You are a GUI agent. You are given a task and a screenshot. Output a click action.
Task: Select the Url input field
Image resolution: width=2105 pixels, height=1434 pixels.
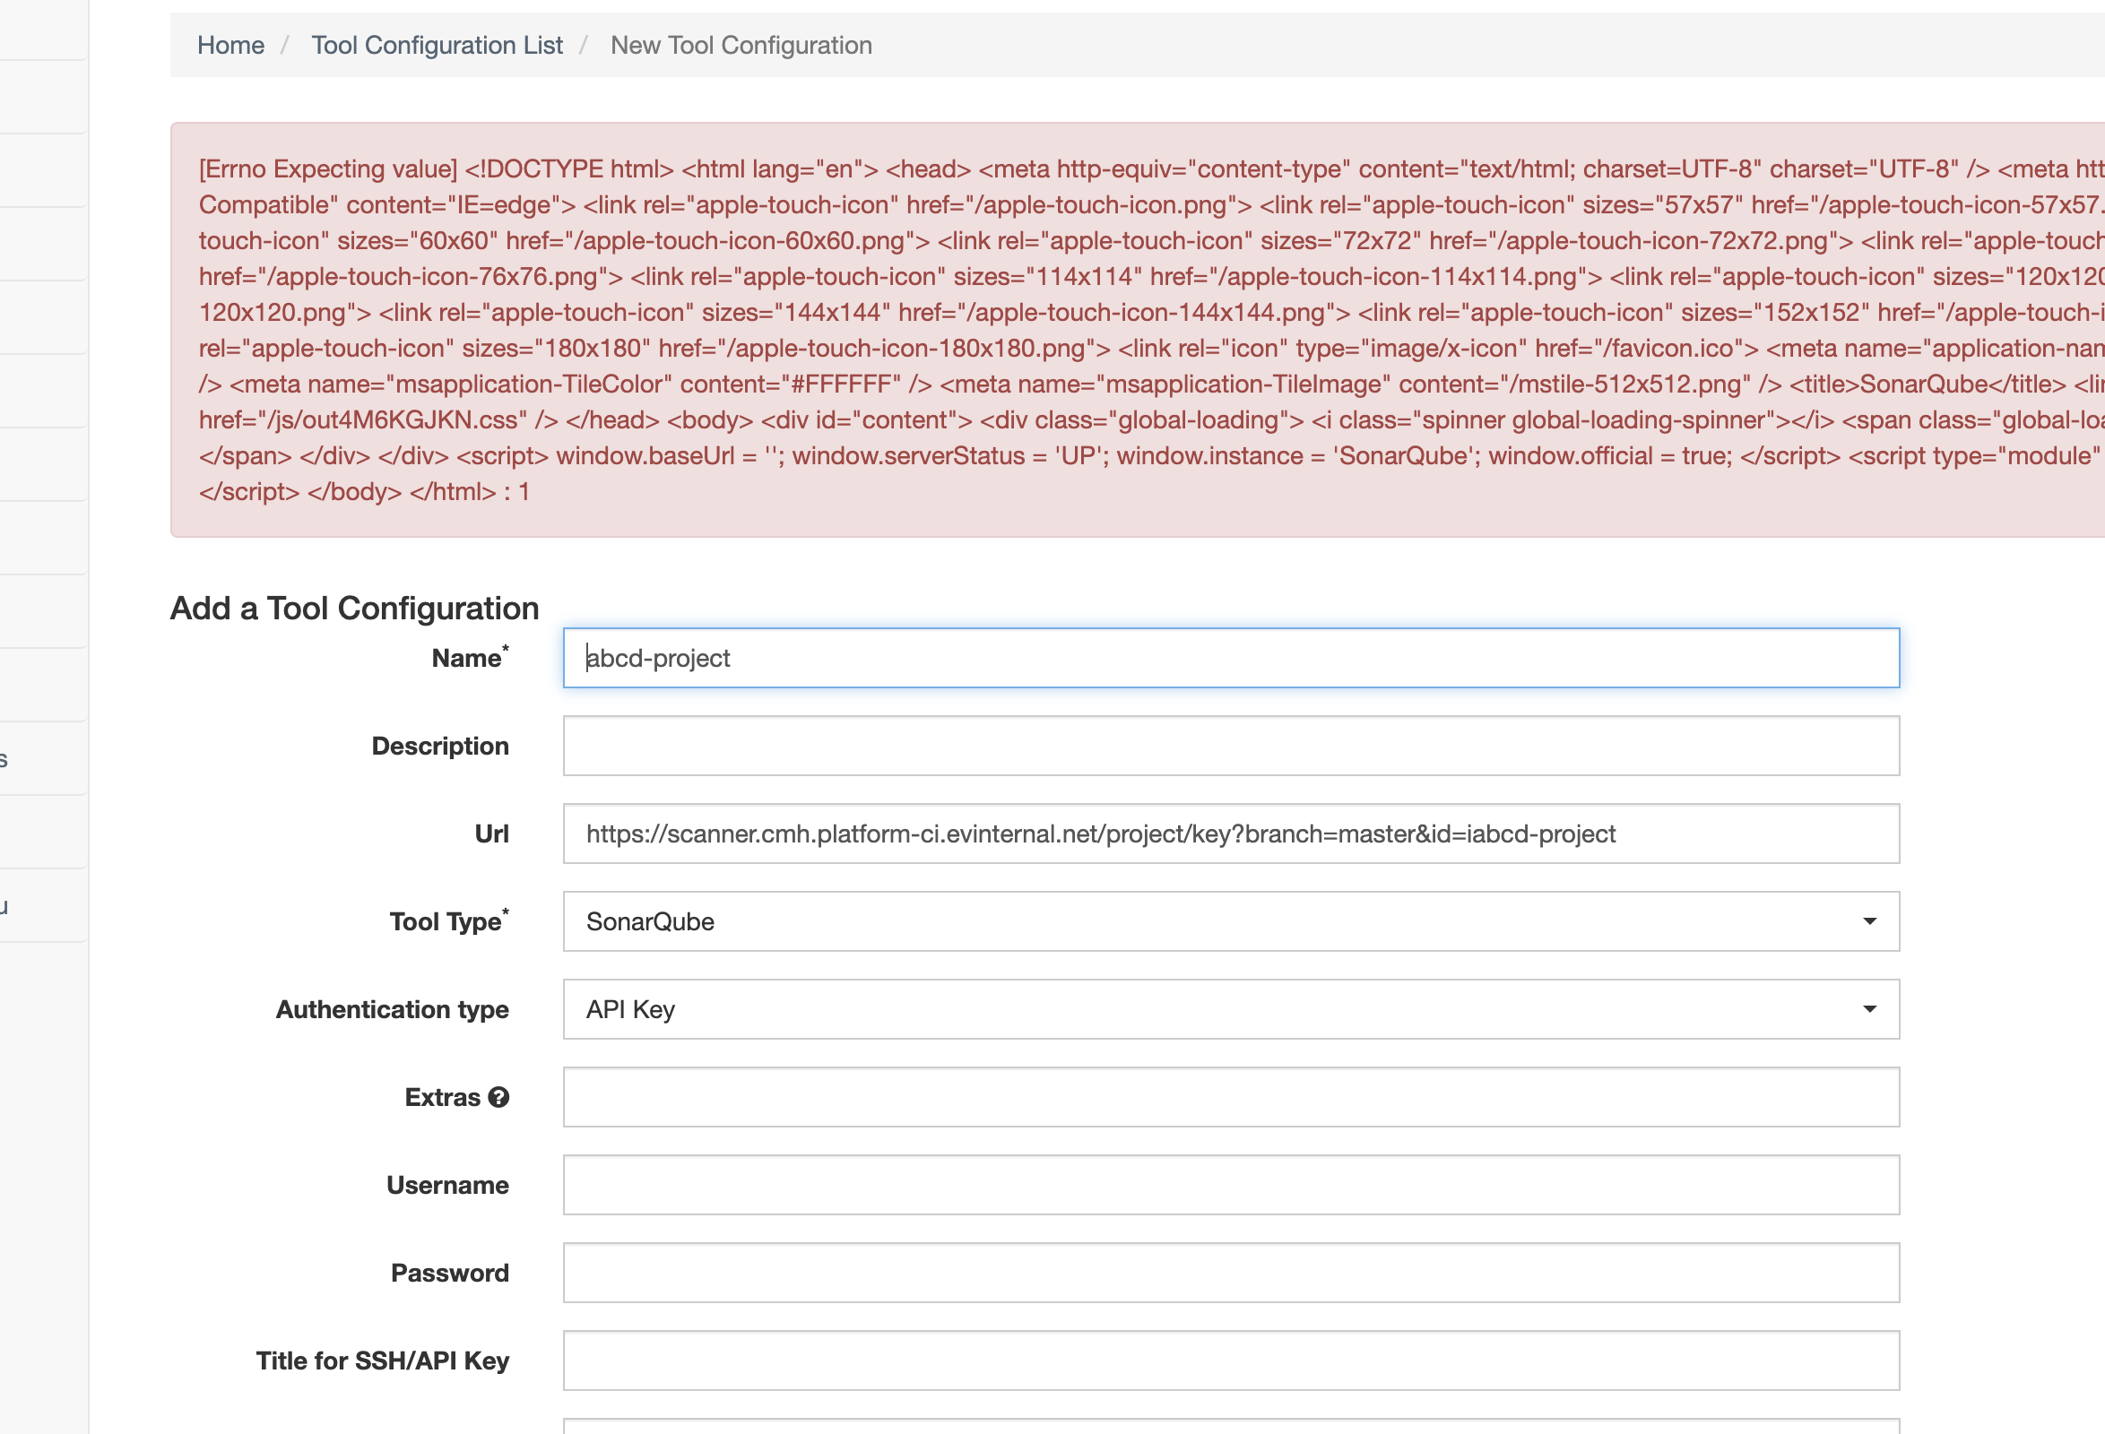click(x=1231, y=834)
